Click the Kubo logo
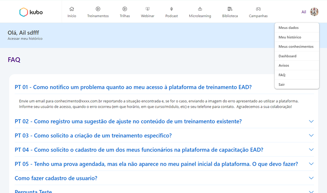Image resolution: width=327 pixels, height=193 pixels. coord(31,12)
